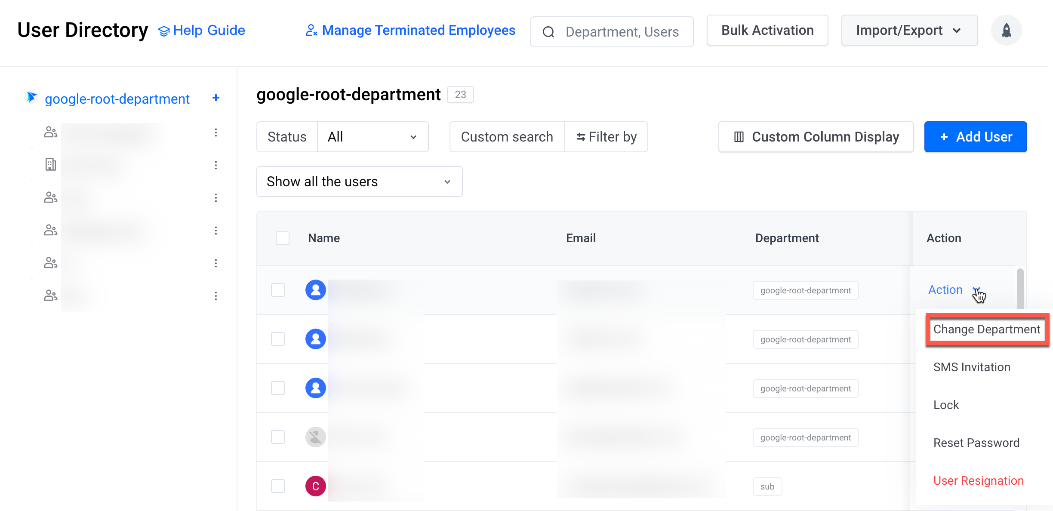
Task: Select Change Department from action menu
Action: click(987, 329)
